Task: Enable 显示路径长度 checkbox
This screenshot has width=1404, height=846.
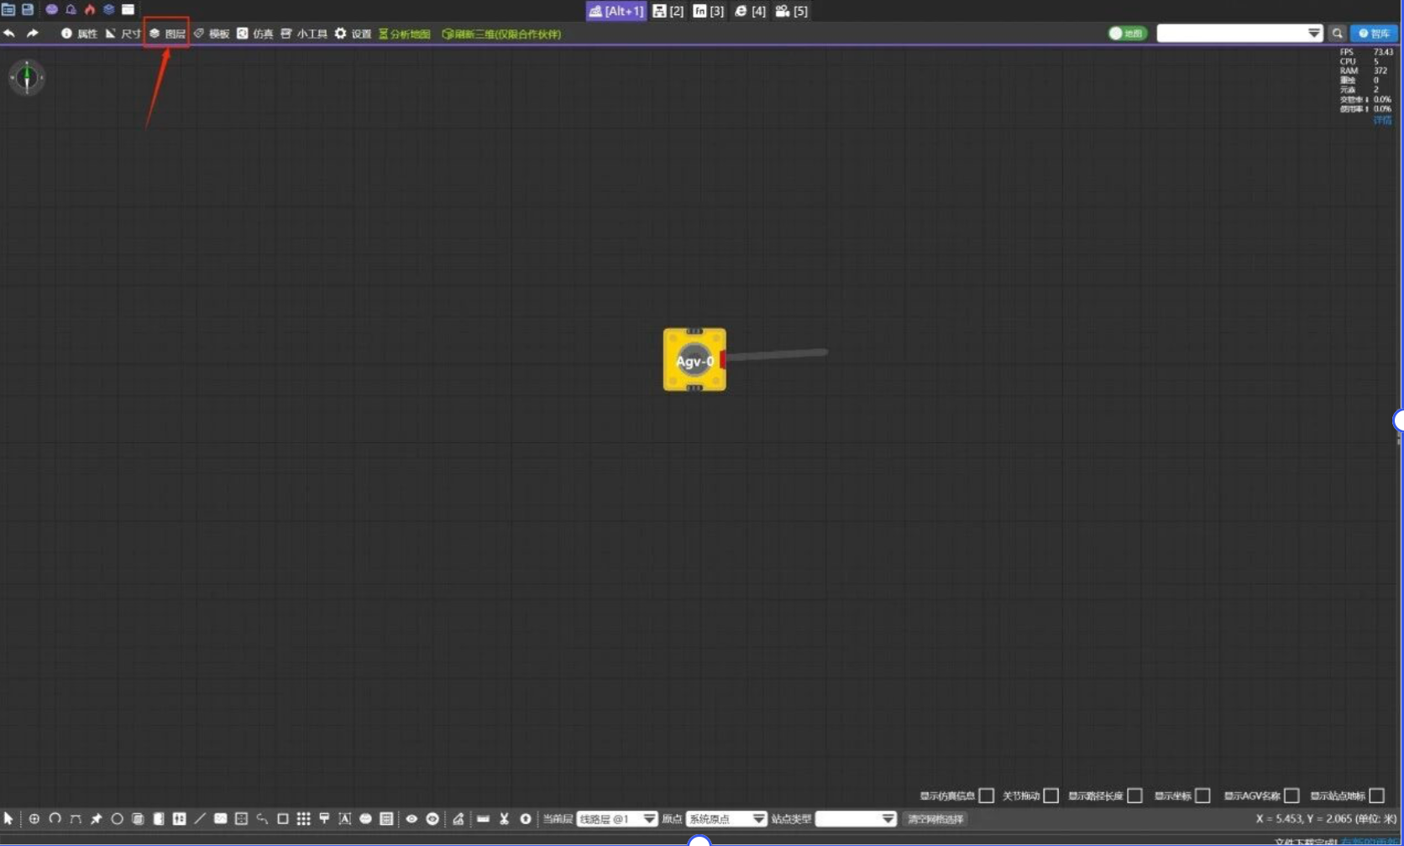Action: click(x=1134, y=796)
